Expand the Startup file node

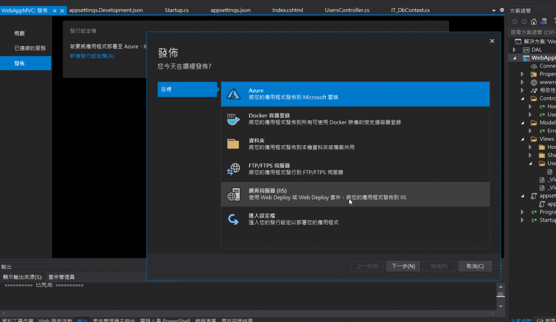tap(522, 220)
